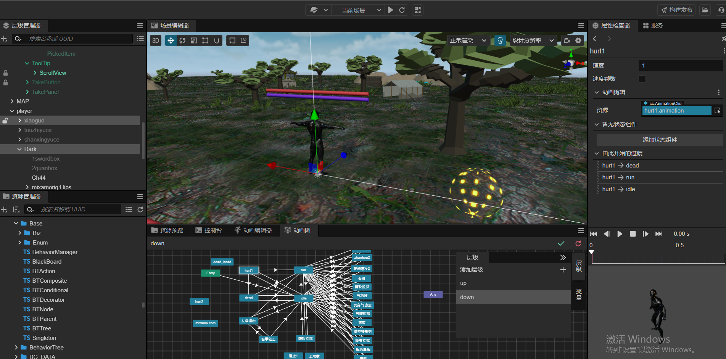The width and height of the screenshot is (726, 359).
Task: Open scene camera settings icon
Action: [567, 40]
